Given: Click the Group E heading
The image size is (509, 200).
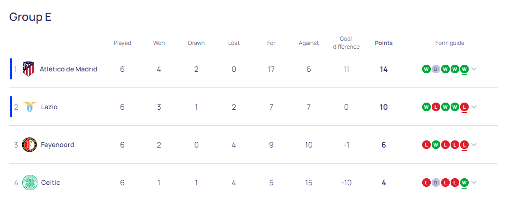Looking at the screenshot, I should coord(30,17).
